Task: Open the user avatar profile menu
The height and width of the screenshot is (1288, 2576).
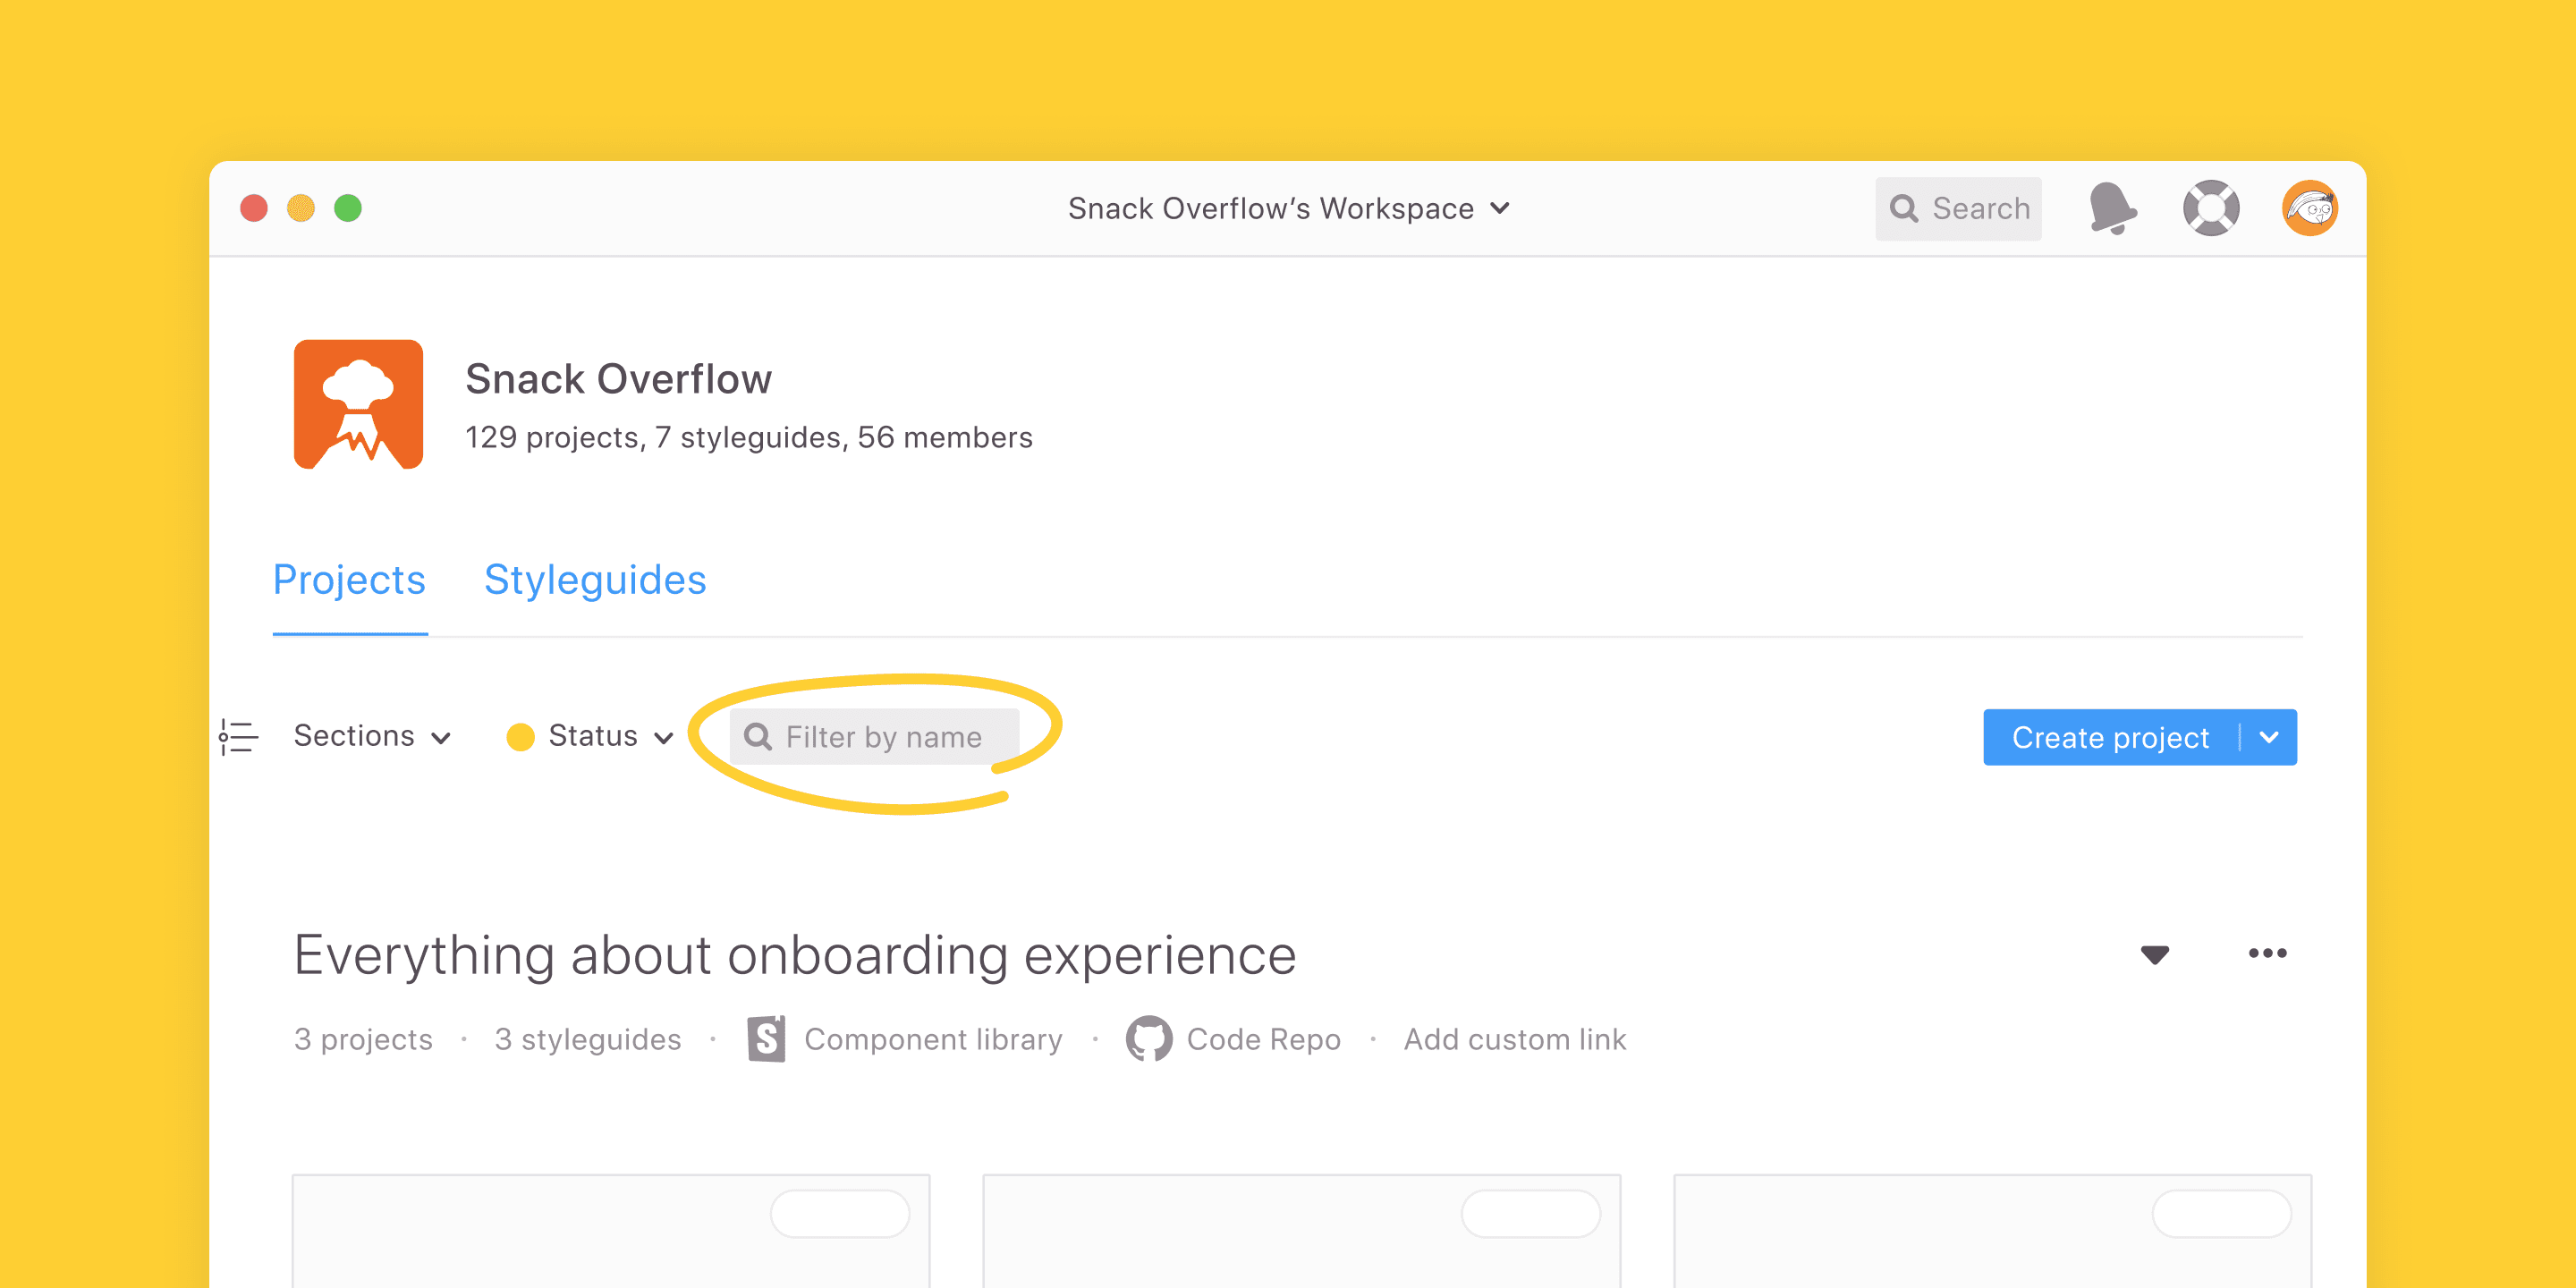Action: click(x=2308, y=208)
